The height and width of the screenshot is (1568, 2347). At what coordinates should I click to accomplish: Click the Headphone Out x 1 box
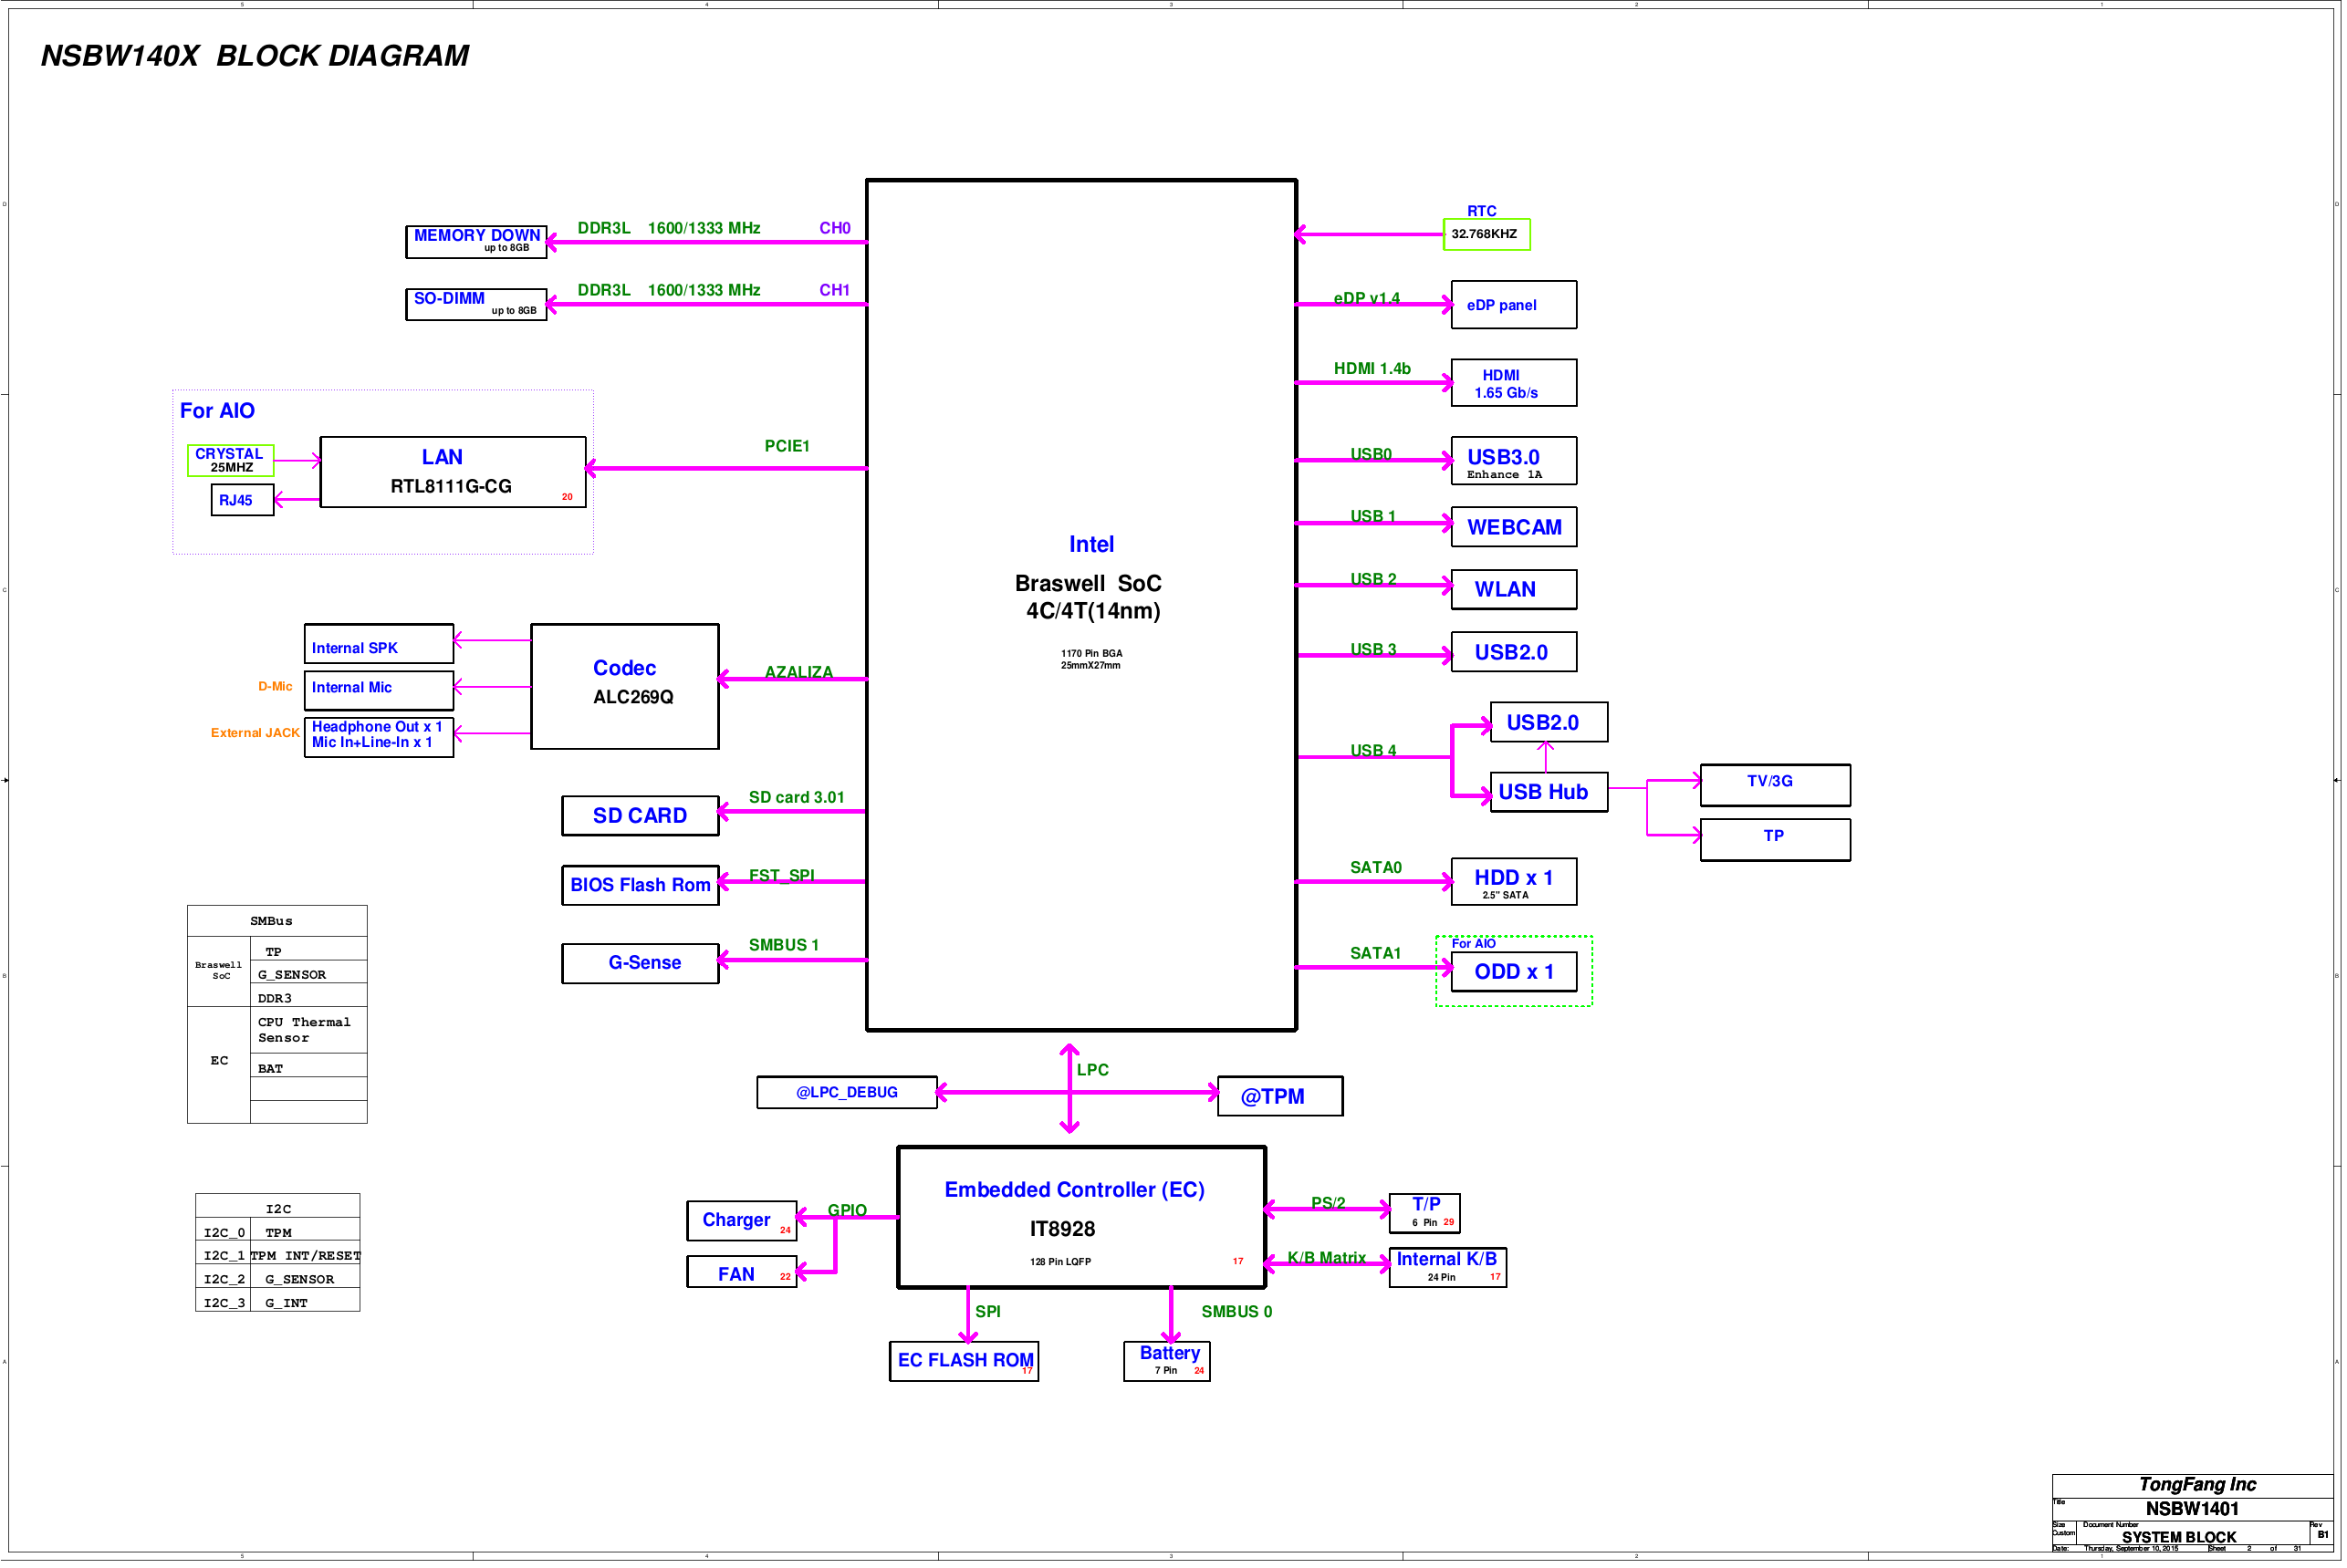click(x=380, y=738)
